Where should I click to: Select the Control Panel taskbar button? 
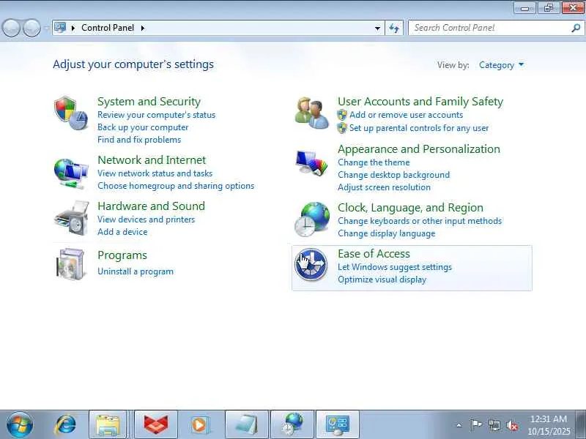click(338, 425)
